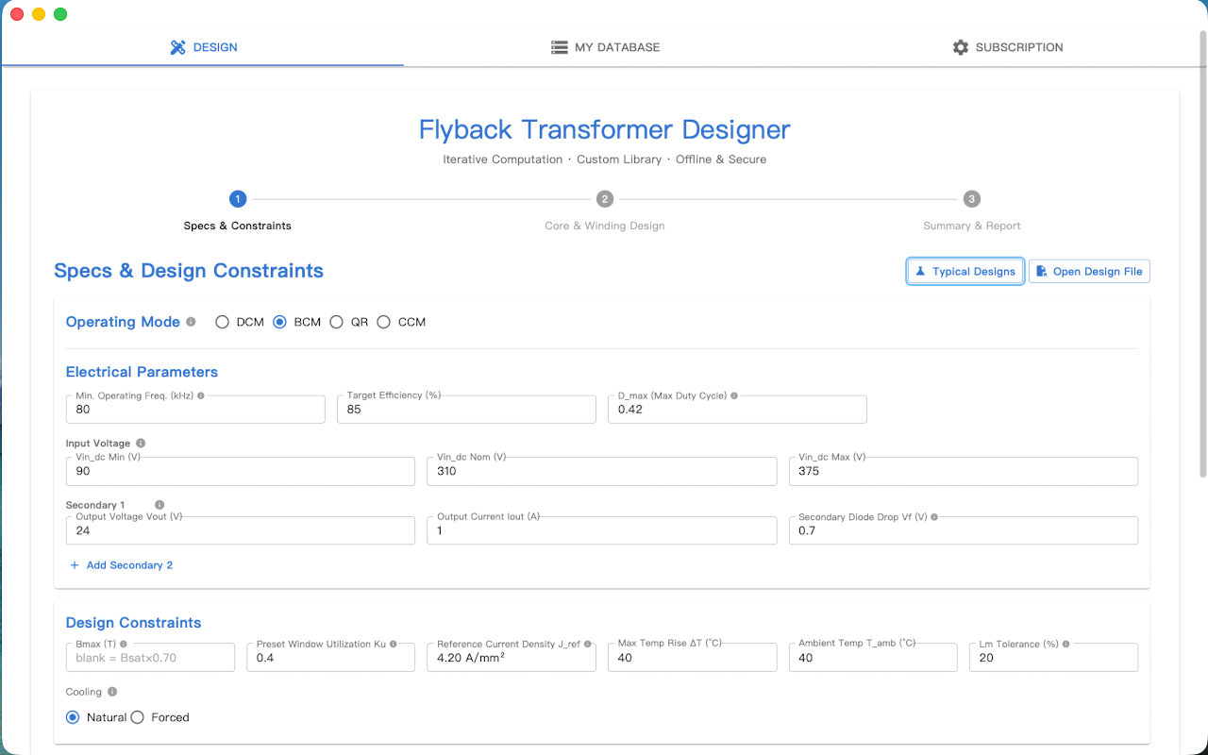1208x755 pixels.
Task: Click the vertical scrollbar
Action: [1202, 253]
